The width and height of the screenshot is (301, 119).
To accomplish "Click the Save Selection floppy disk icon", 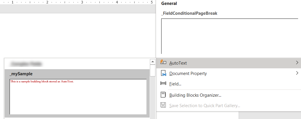I will pos(163,105).
